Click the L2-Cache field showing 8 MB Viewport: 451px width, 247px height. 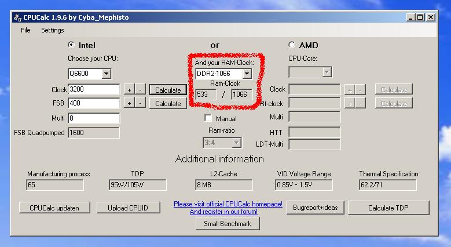pyautogui.click(x=224, y=185)
